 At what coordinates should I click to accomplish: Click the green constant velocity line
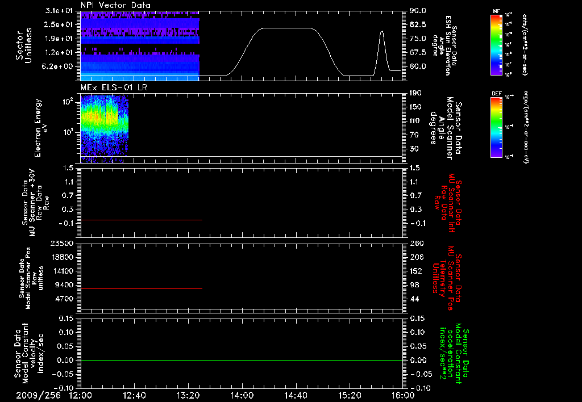click(x=242, y=360)
